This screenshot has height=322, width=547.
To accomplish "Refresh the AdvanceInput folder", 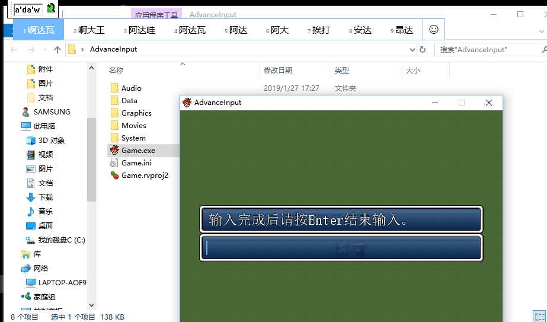I will click(423, 50).
